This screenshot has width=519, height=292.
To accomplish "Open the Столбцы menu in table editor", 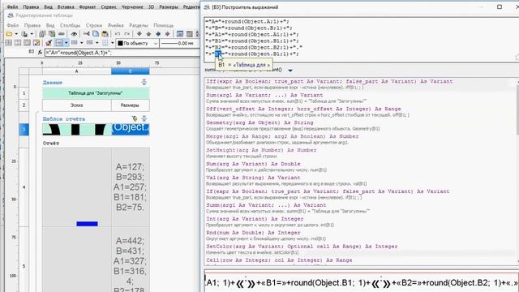I will [71, 25].
